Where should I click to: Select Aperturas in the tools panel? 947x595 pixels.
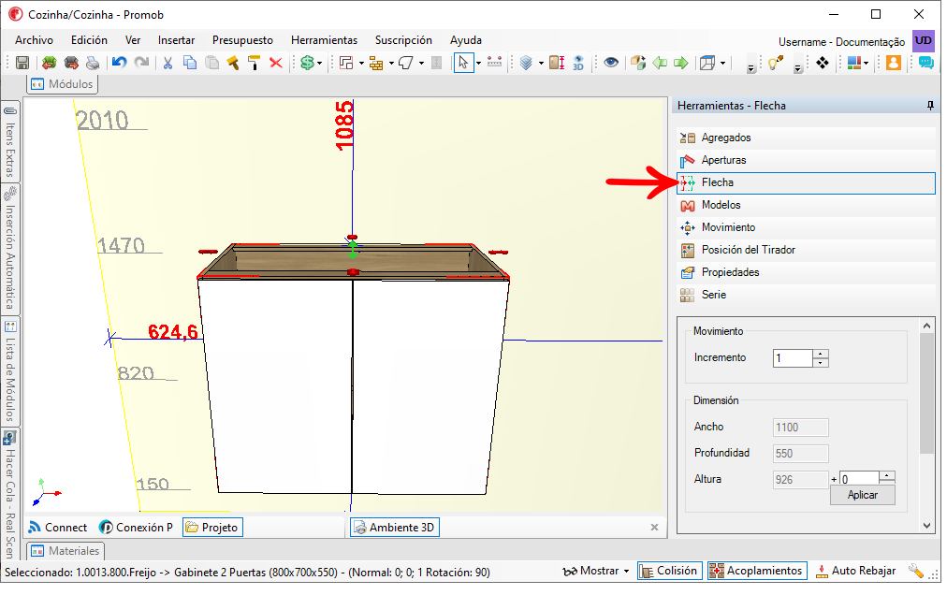pos(806,160)
